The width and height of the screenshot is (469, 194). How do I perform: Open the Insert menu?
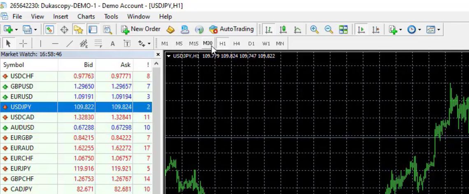coord(61,16)
